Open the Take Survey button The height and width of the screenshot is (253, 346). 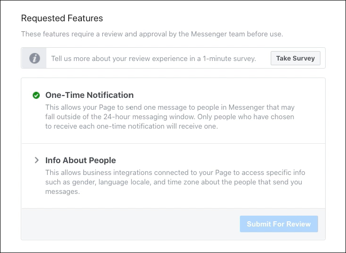click(295, 58)
